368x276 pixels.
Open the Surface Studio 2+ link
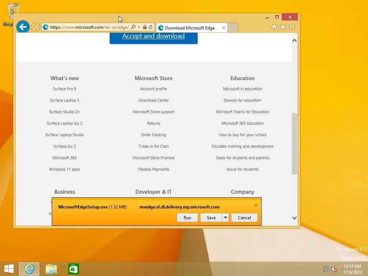pyautogui.click(x=65, y=112)
